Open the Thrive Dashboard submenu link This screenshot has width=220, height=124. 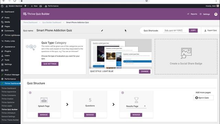[x=9, y=88]
